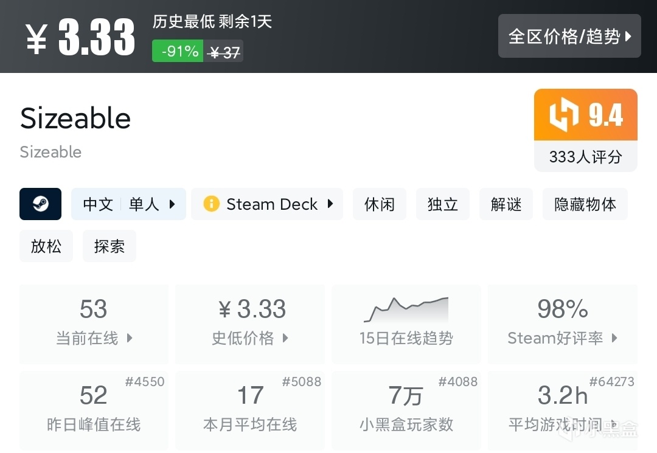Select the 放松 relaxing tag

tap(46, 246)
